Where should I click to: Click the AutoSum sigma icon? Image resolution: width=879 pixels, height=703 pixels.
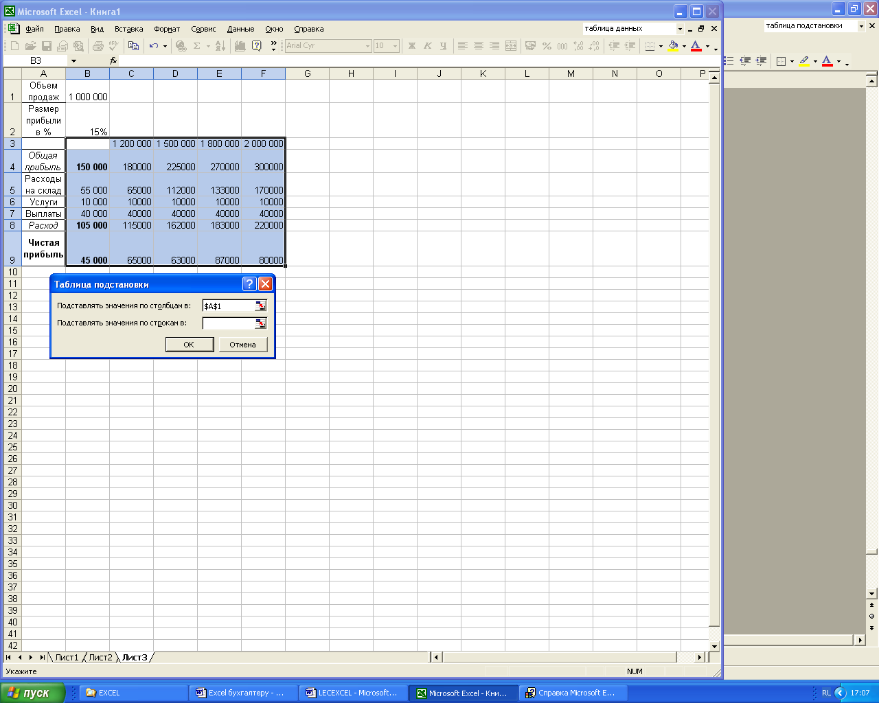[196, 46]
